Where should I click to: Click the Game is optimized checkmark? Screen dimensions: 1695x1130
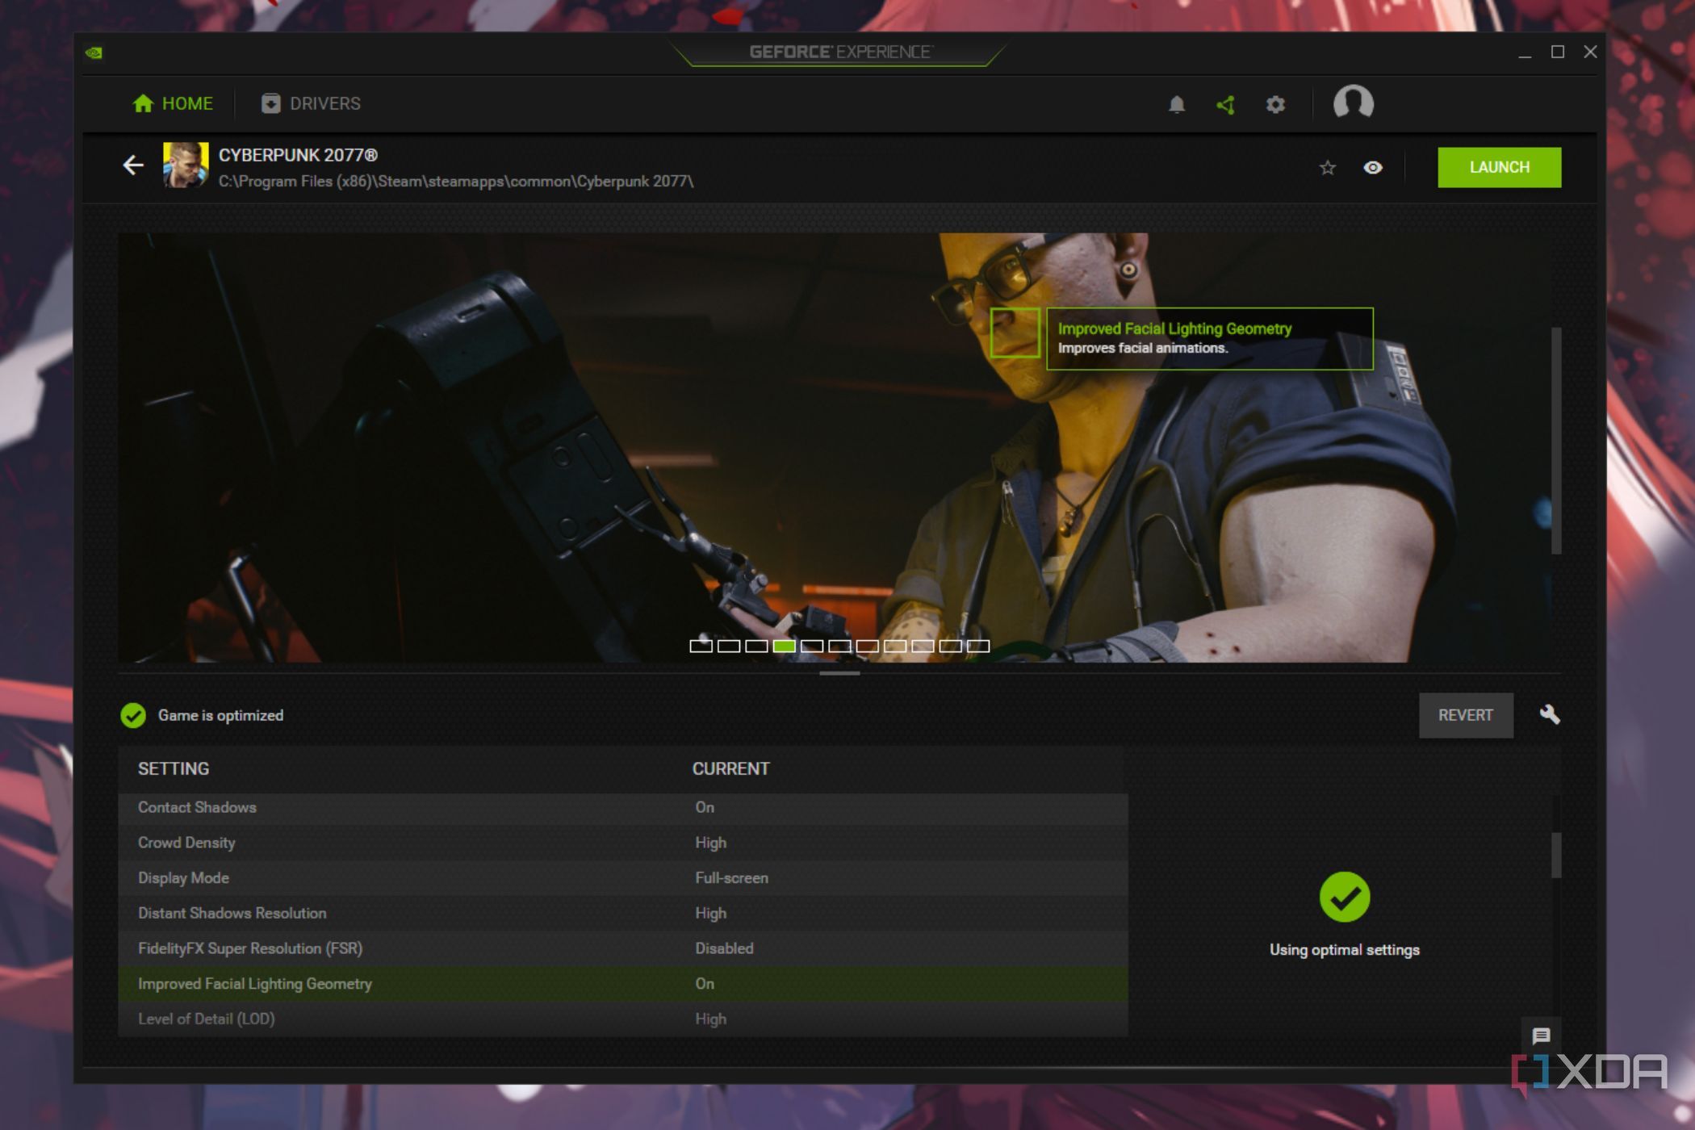(133, 715)
